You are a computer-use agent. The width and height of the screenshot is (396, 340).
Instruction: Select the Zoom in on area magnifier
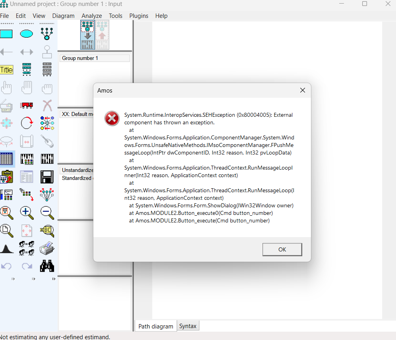click(x=7, y=213)
